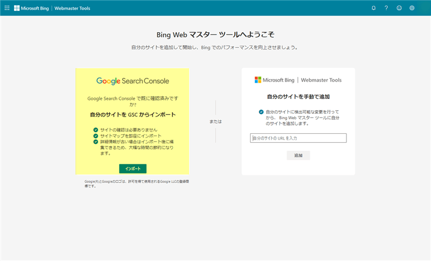Click the Google Search Console logo
This screenshot has width=431, height=261.
pyautogui.click(x=133, y=81)
